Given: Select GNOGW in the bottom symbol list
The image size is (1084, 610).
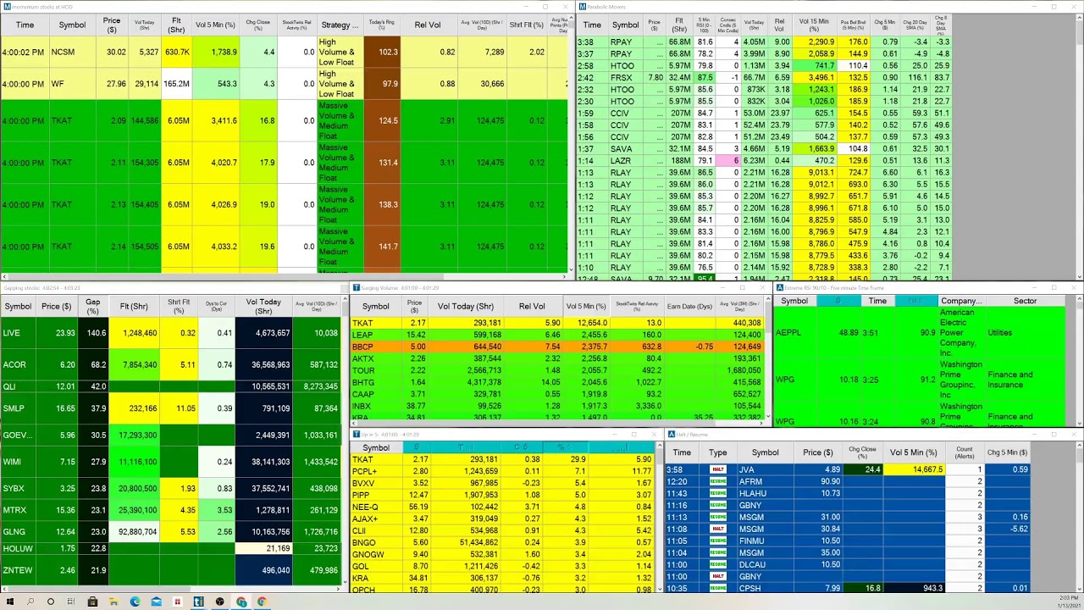Looking at the screenshot, I should (368, 554).
